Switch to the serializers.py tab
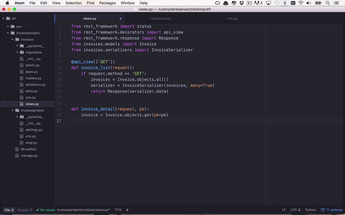 tap(161, 19)
